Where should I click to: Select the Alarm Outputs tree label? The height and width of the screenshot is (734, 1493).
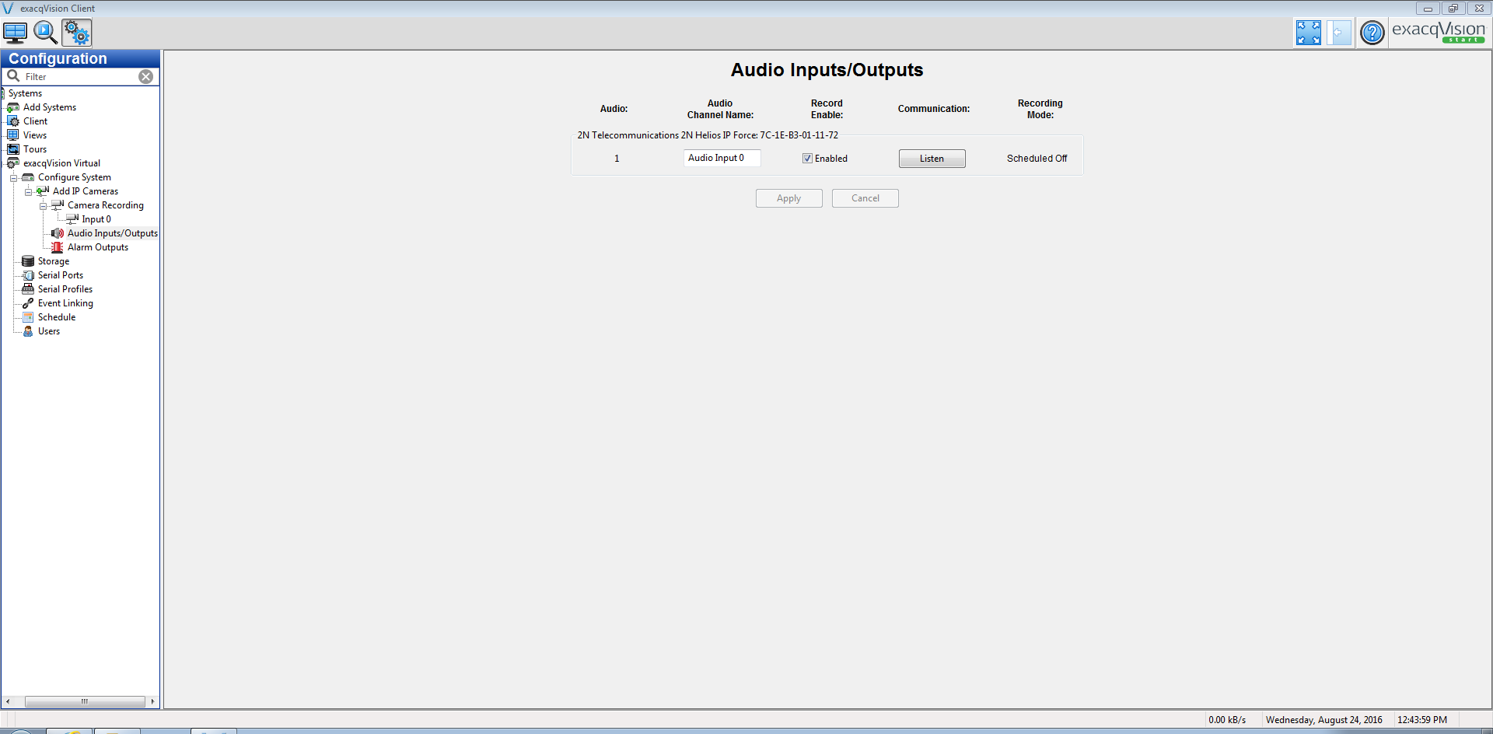coord(98,247)
